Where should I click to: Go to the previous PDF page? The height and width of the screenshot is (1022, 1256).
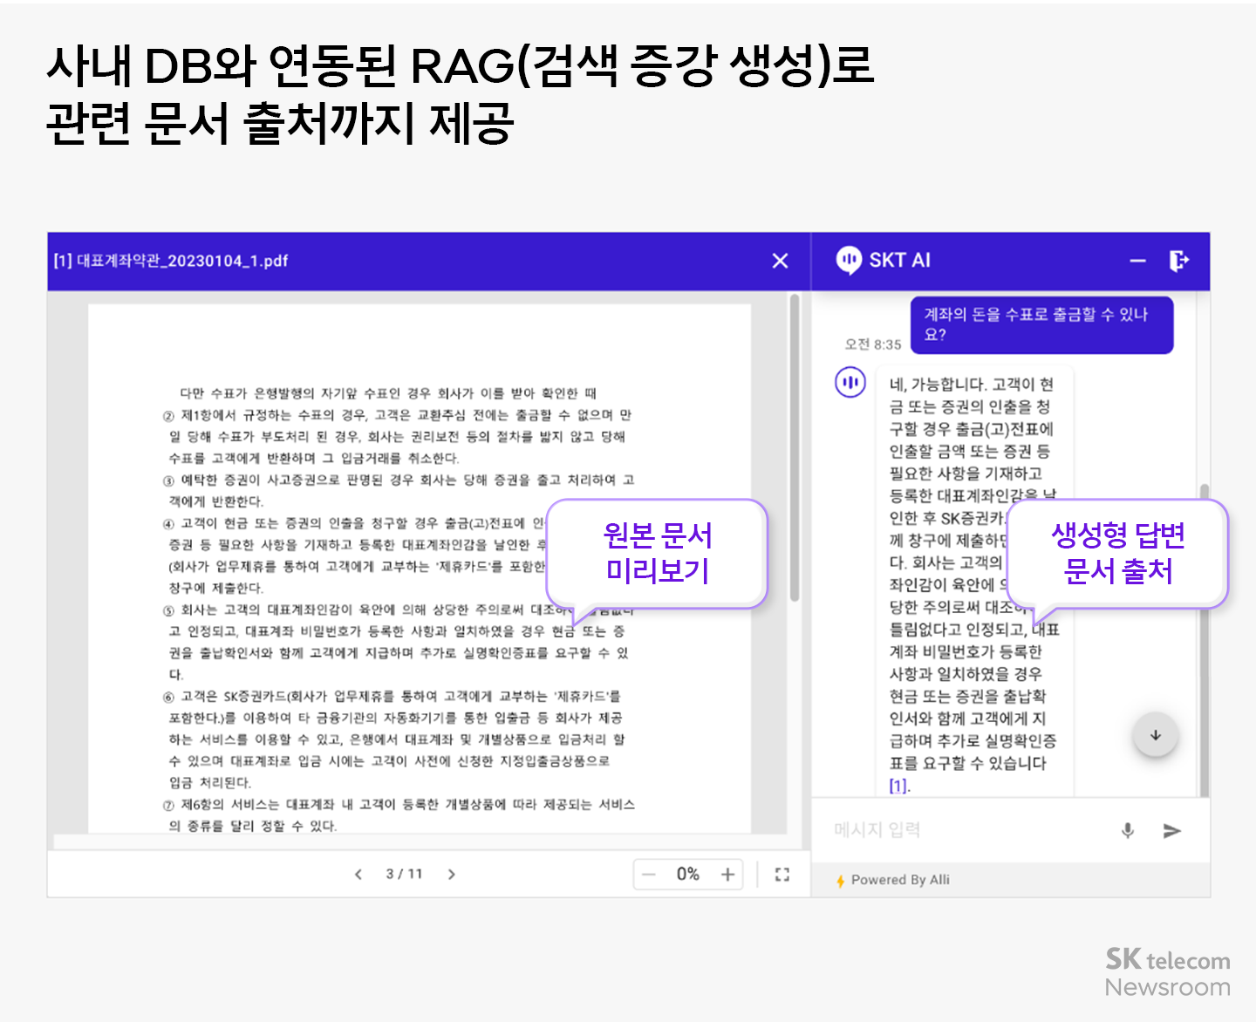click(358, 874)
